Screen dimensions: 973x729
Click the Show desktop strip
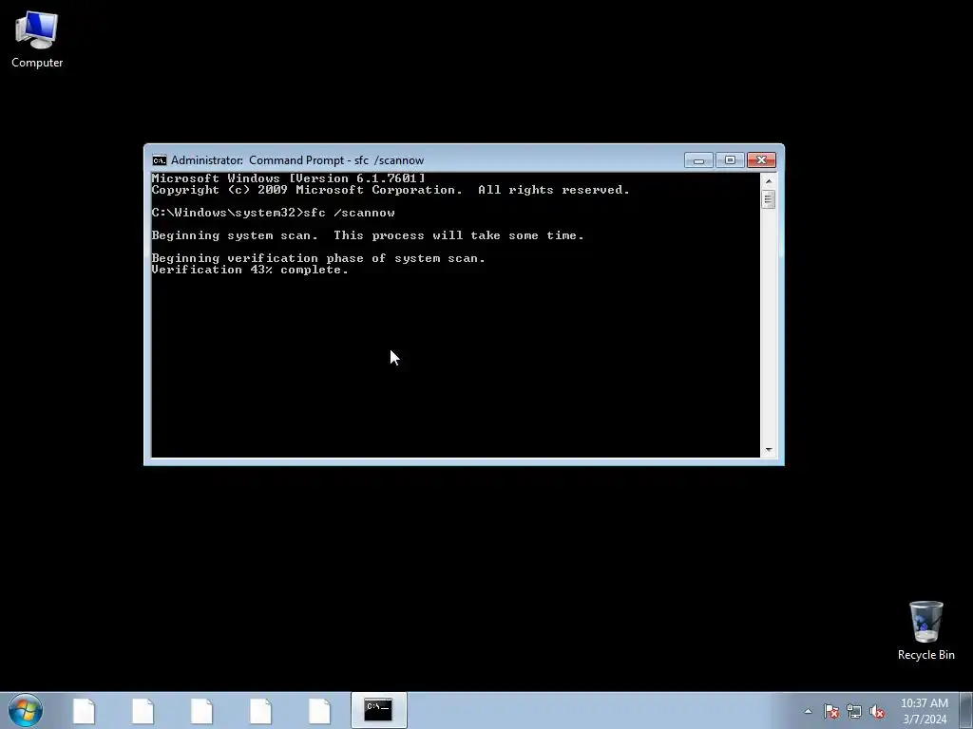tap(966, 710)
